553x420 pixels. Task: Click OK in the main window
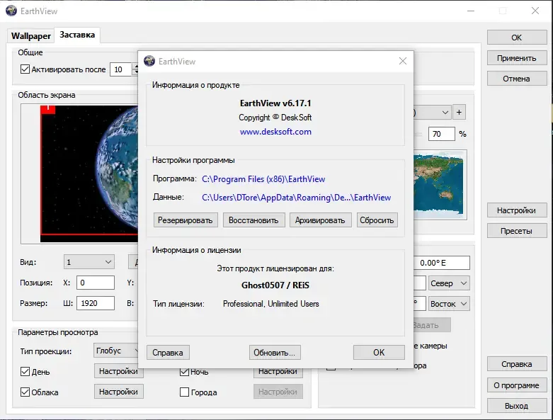(x=517, y=38)
